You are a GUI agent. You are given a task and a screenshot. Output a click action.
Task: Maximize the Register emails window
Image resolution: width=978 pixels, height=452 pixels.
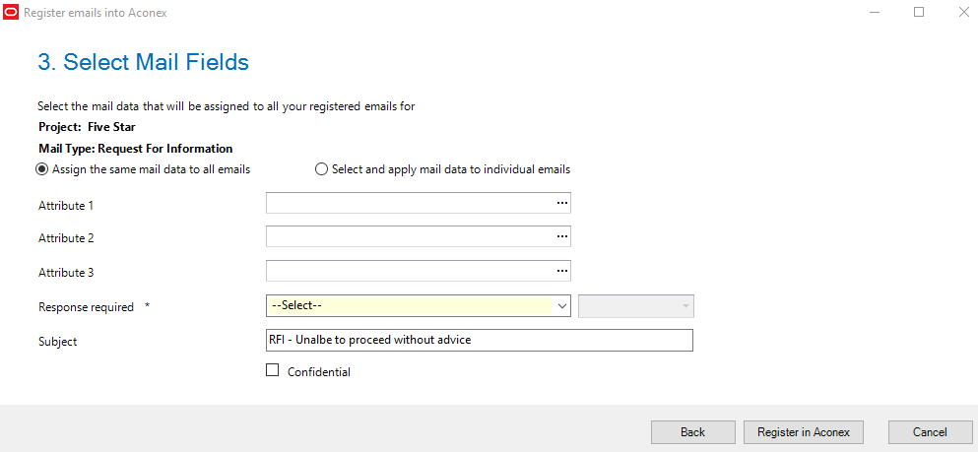(x=919, y=13)
